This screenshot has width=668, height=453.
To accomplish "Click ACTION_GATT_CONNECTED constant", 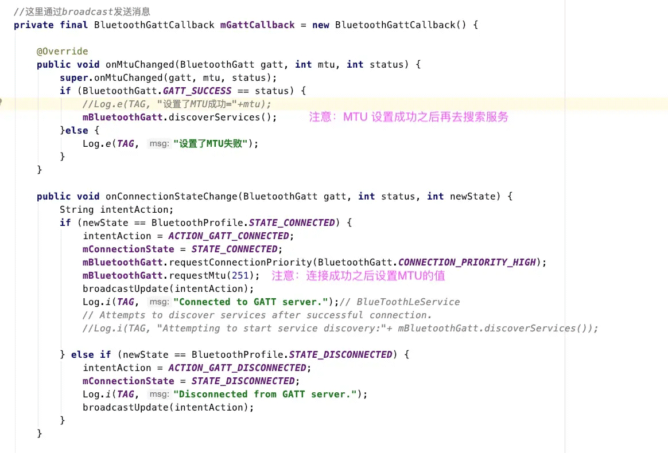I will [228, 236].
